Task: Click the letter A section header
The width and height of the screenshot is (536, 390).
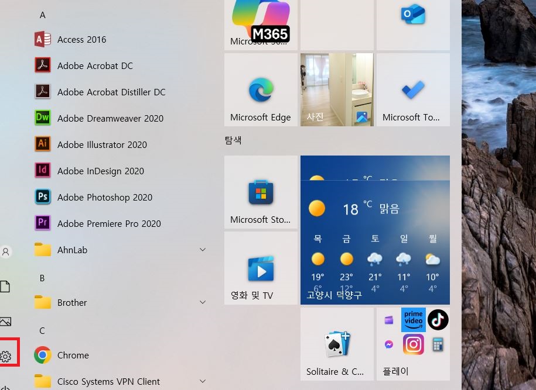Action: (42, 15)
